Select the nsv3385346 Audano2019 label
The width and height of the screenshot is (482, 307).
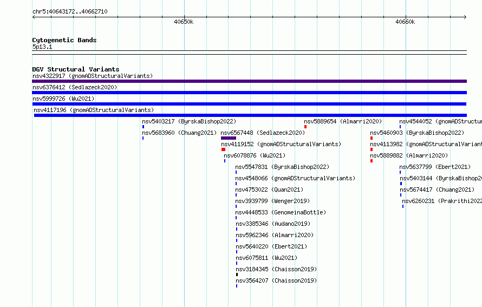point(273,224)
